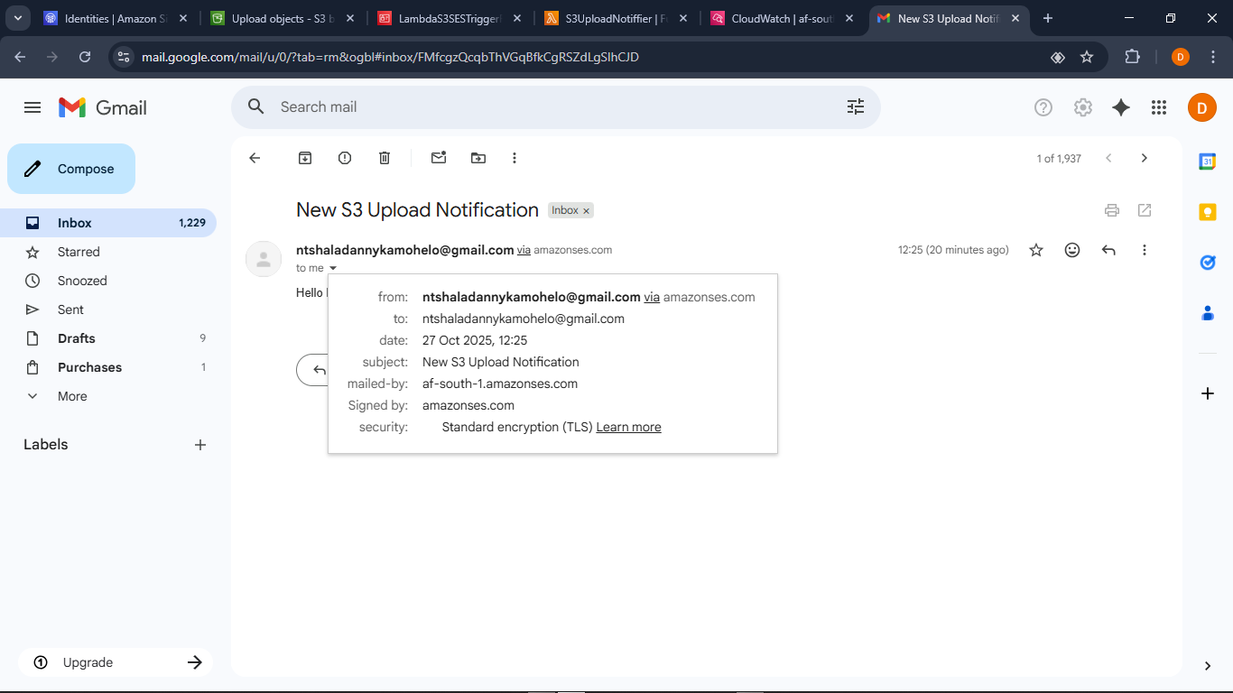Mark the email as unread
The width and height of the screenshot is (1233, 693).
[x=438, y=157]
